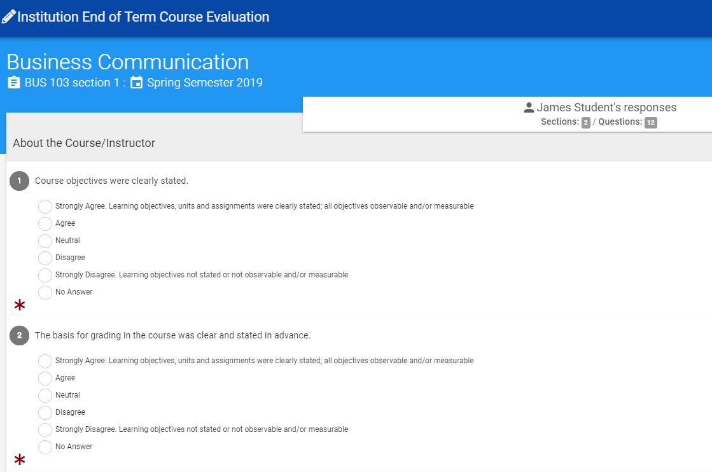Image resolution: width=712 pixels, height=472 pixels.
Task: Select Strongly Agree for course objectives question
Action: coord(45,207)
